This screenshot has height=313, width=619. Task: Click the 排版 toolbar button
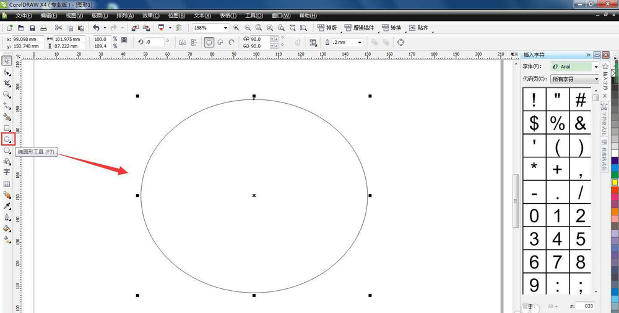[327, 28]
